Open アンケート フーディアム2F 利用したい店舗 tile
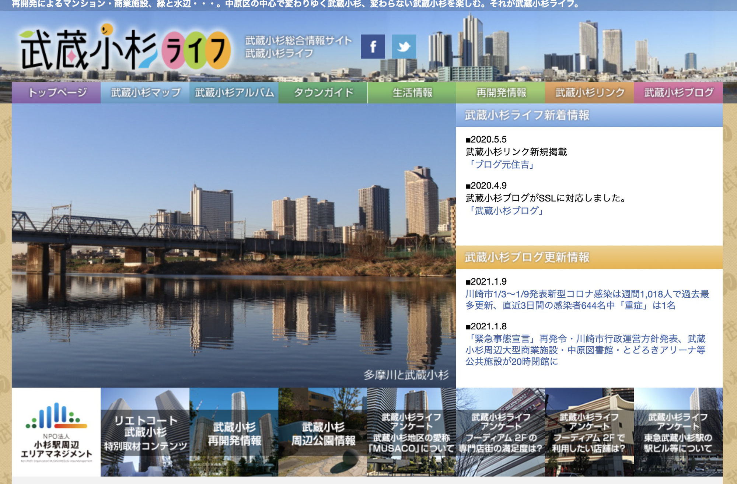Image resolution: width=737 pixels, height=484 pixels. 590,432
